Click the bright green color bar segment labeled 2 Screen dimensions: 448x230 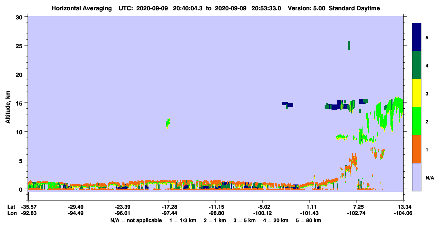(417, 121)
